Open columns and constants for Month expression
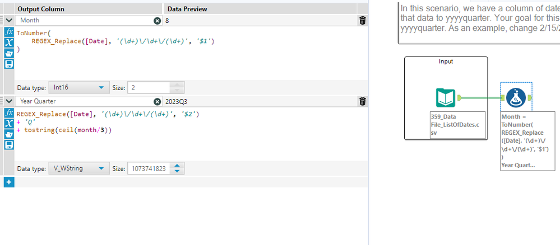This screenshot has height=245, width=560. coord(8,43)
